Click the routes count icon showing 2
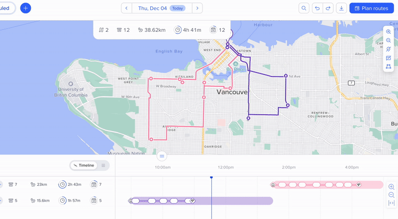This screenshot has height=219, width=398. (x=101, y=30)
